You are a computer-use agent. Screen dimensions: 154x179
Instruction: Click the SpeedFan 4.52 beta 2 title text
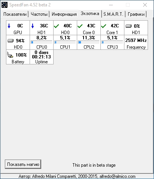click(30, 5)
